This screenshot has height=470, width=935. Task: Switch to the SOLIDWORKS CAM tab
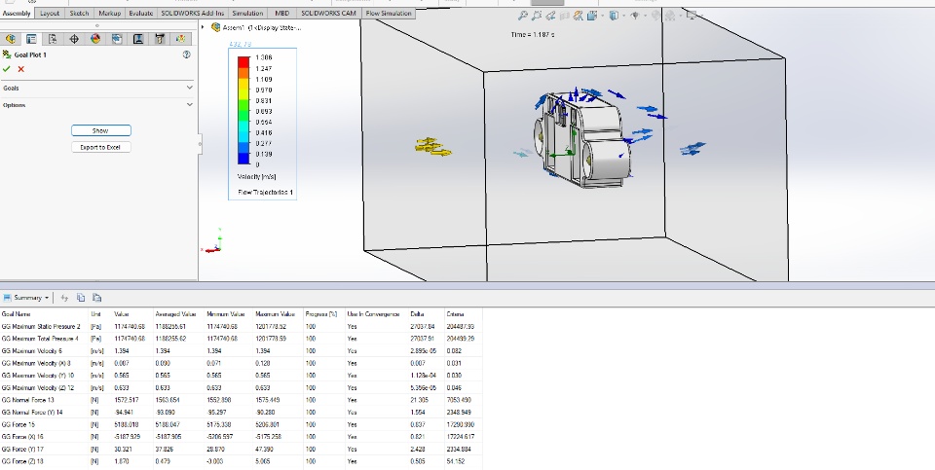pyautogui.click(x=328, y=13)
